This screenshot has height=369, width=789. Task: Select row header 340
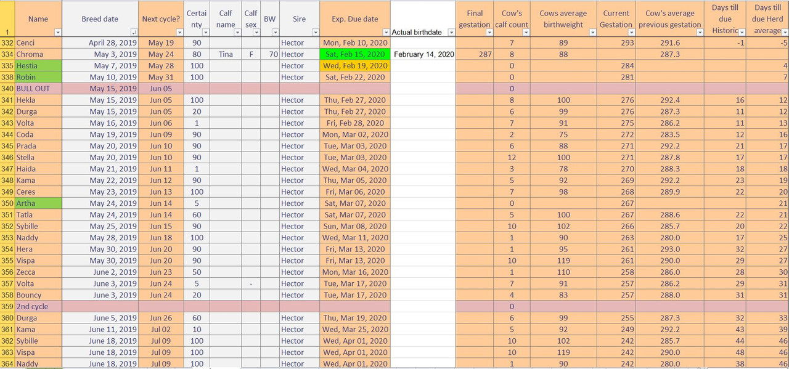pyautogui.click(x=7, y=89)
